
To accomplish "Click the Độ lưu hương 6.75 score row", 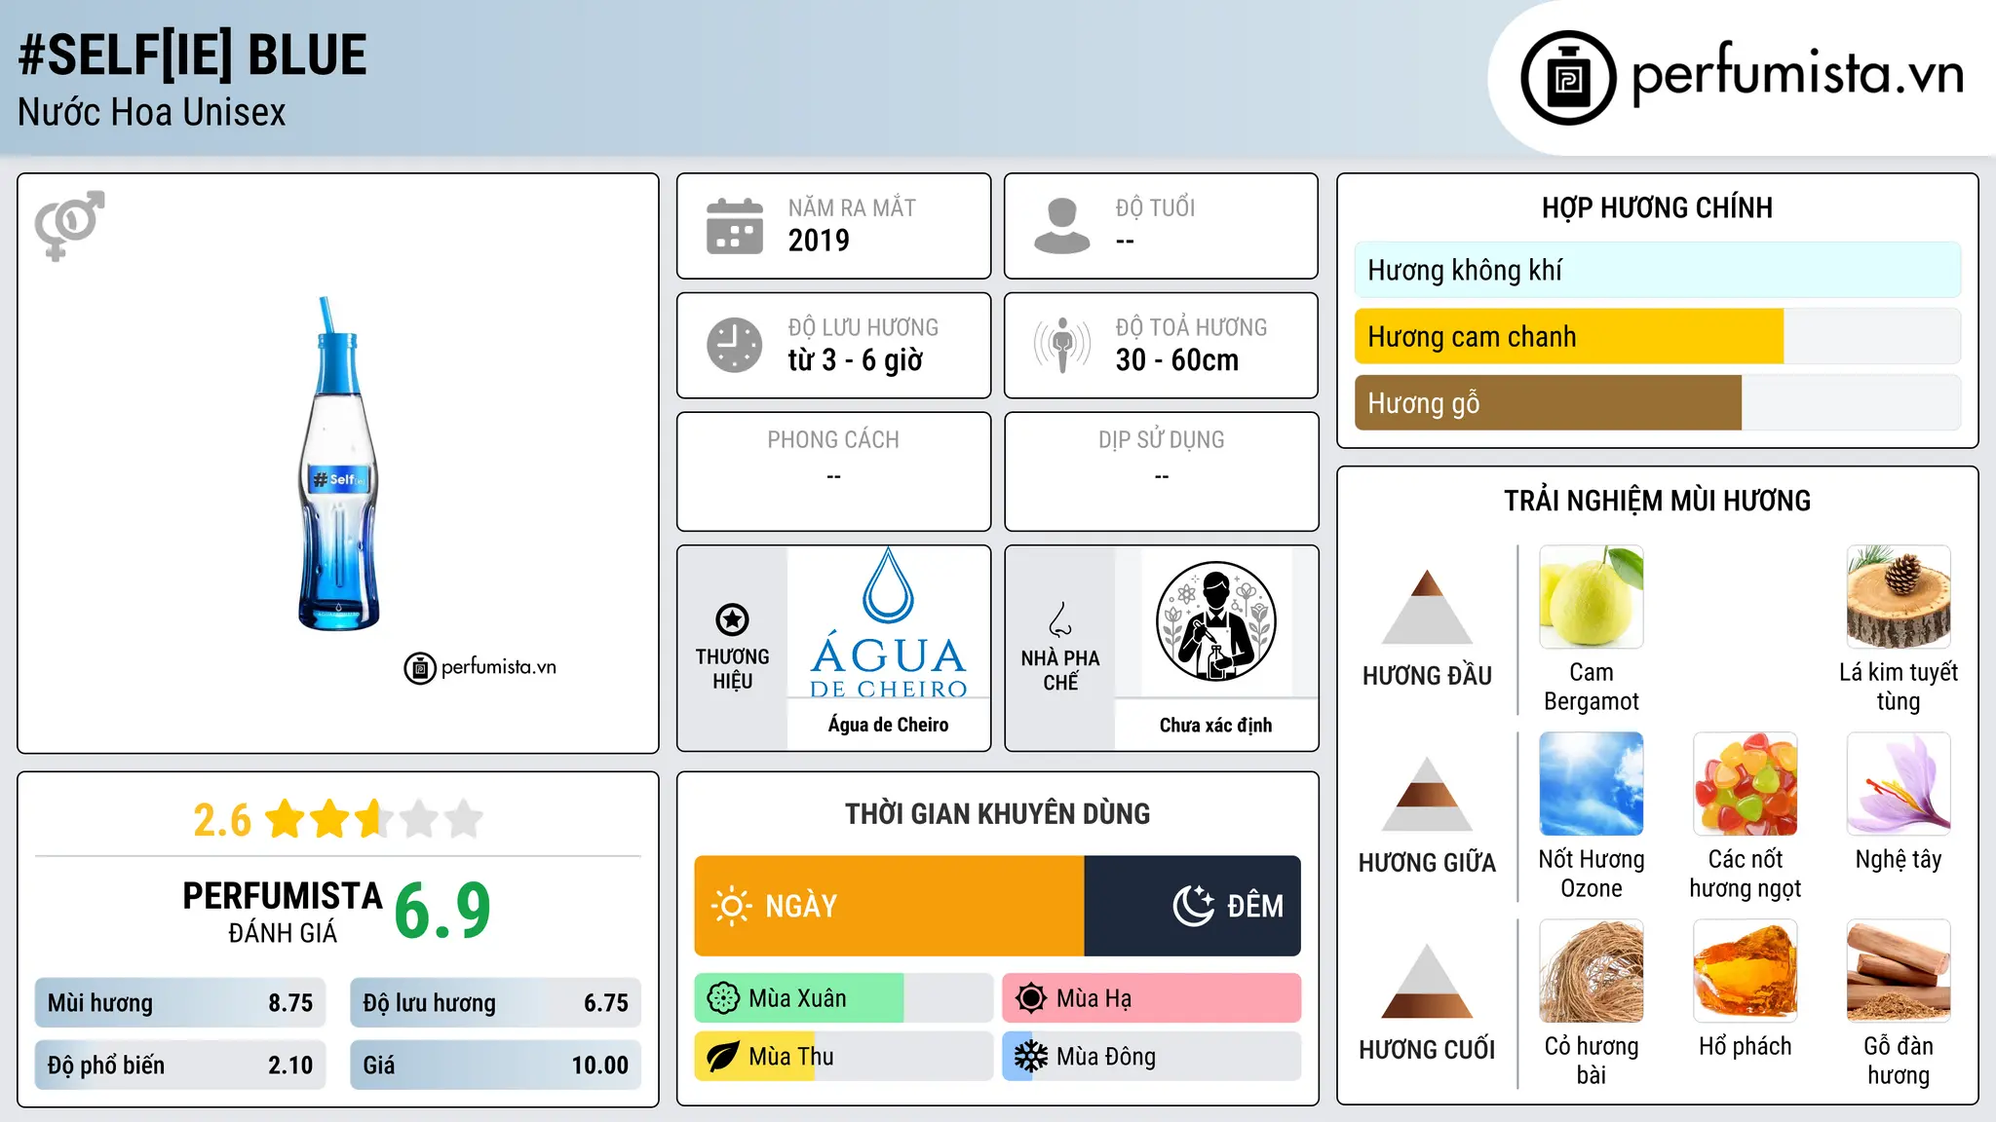I will pos(496,1003).
